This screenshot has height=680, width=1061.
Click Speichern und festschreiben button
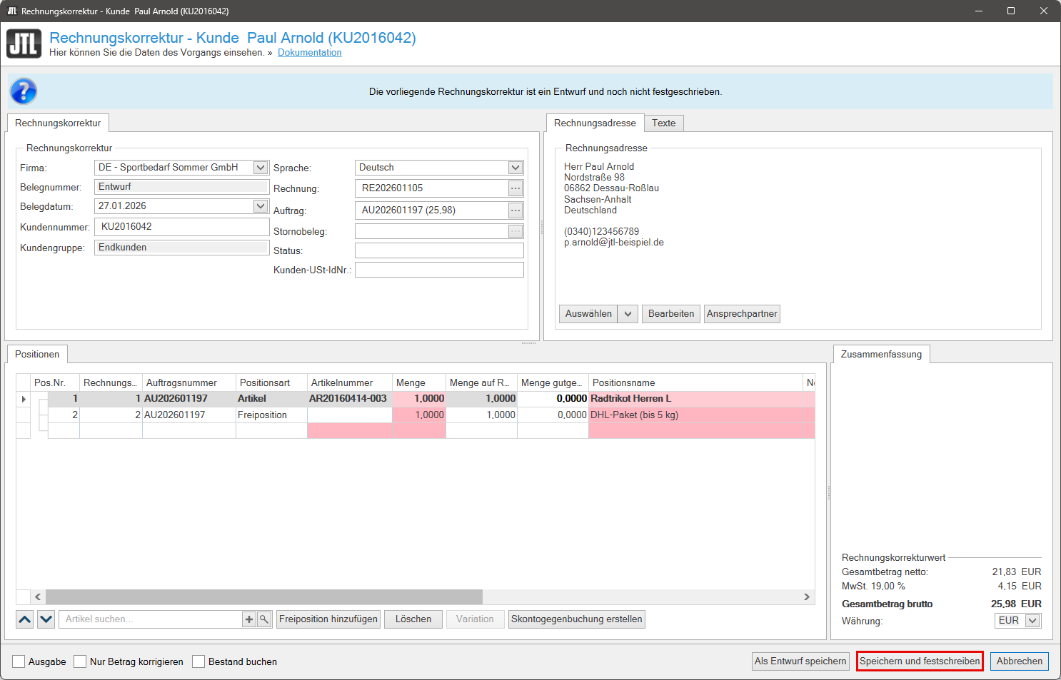pyautogui.click(x=920, y=661)
